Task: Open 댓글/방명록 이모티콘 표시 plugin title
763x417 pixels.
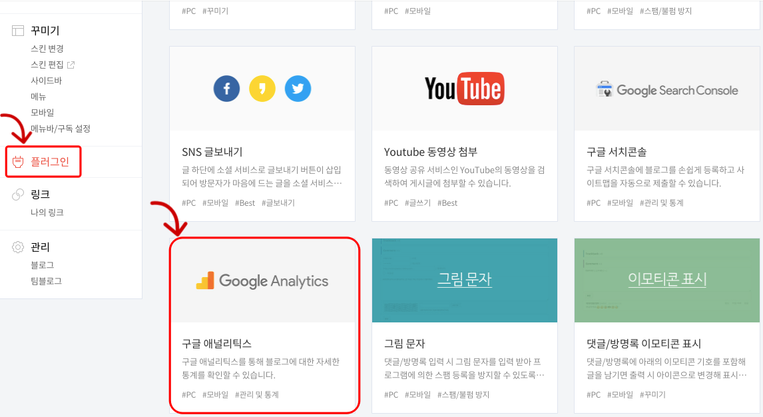Action: point(644,344)
